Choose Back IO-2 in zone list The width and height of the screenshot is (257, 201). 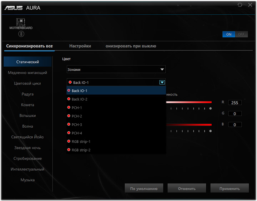[116, 99]
